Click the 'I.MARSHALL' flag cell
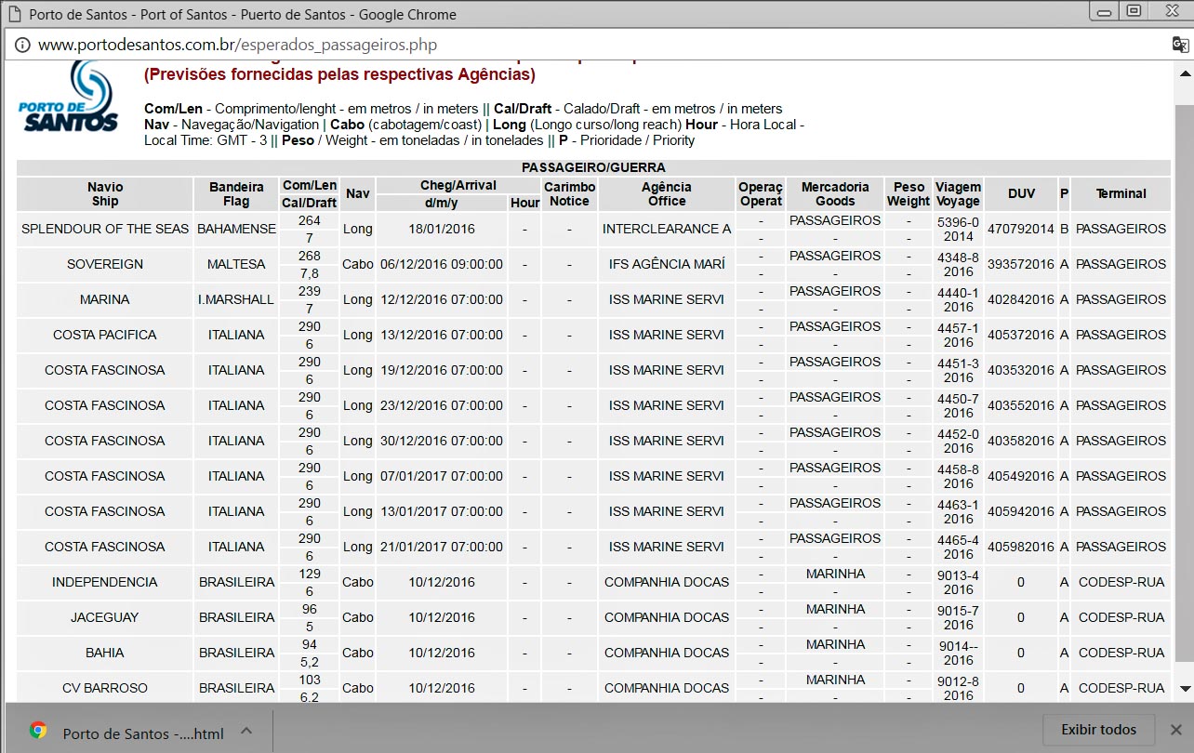Viewport: 1194px width, 753px height. pyautogui.click(x=236, y=299)
